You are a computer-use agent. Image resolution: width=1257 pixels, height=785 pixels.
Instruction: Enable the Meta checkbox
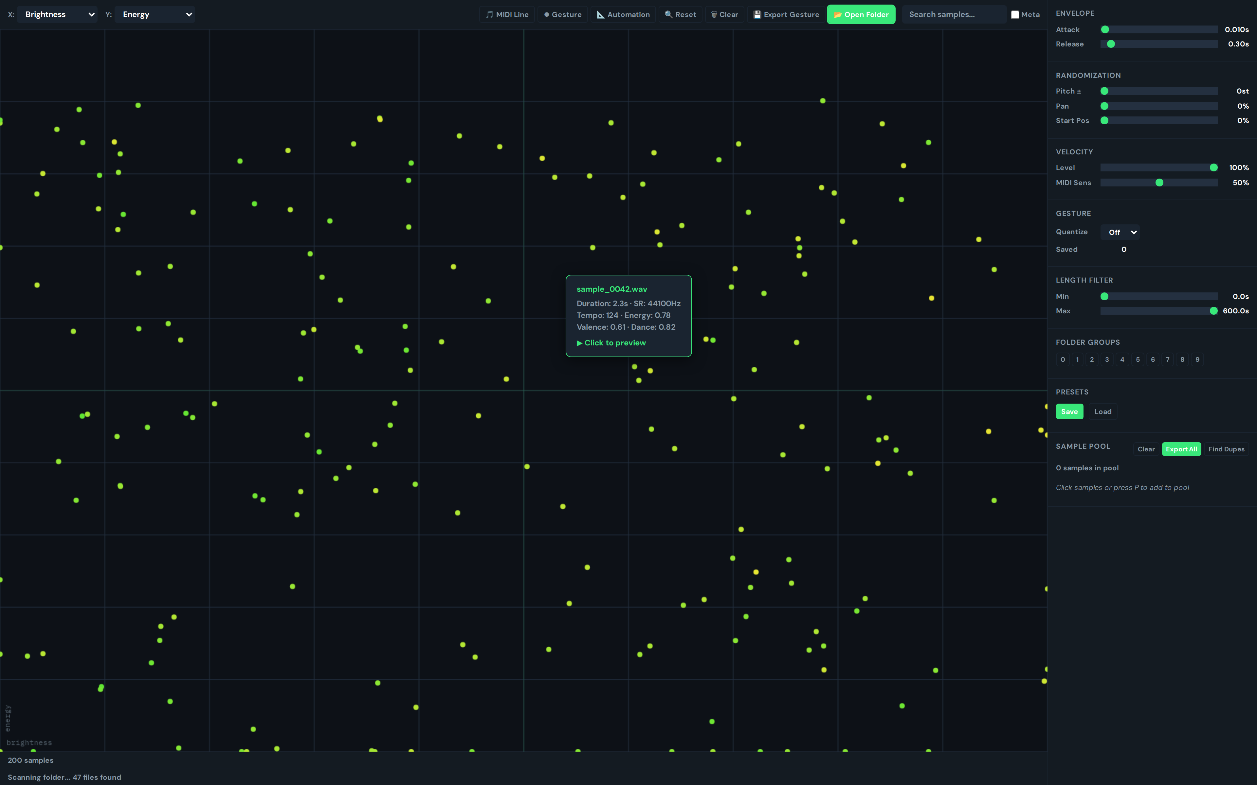click(1015, 14)
